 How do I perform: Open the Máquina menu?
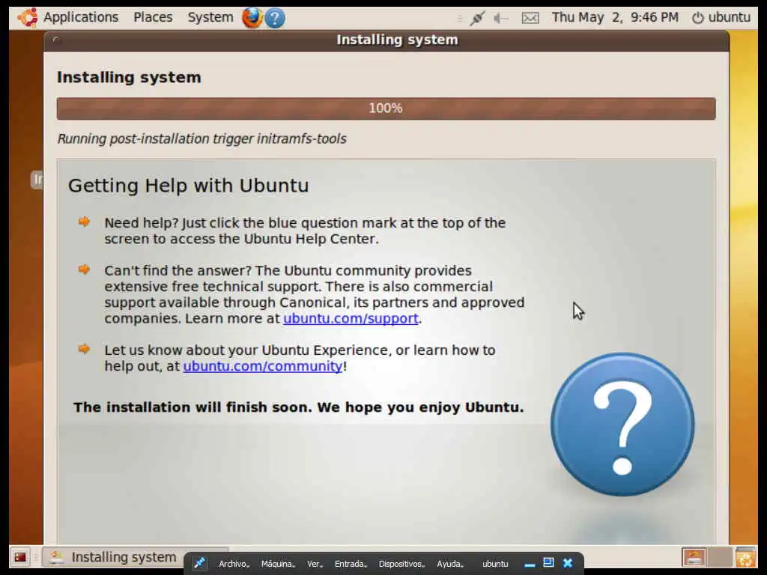coord(278,564)
